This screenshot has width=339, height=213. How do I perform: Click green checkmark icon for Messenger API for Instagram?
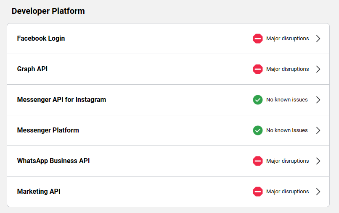pos(258,100)
